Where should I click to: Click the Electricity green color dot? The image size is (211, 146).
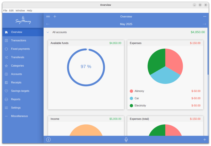coord(131,106)
